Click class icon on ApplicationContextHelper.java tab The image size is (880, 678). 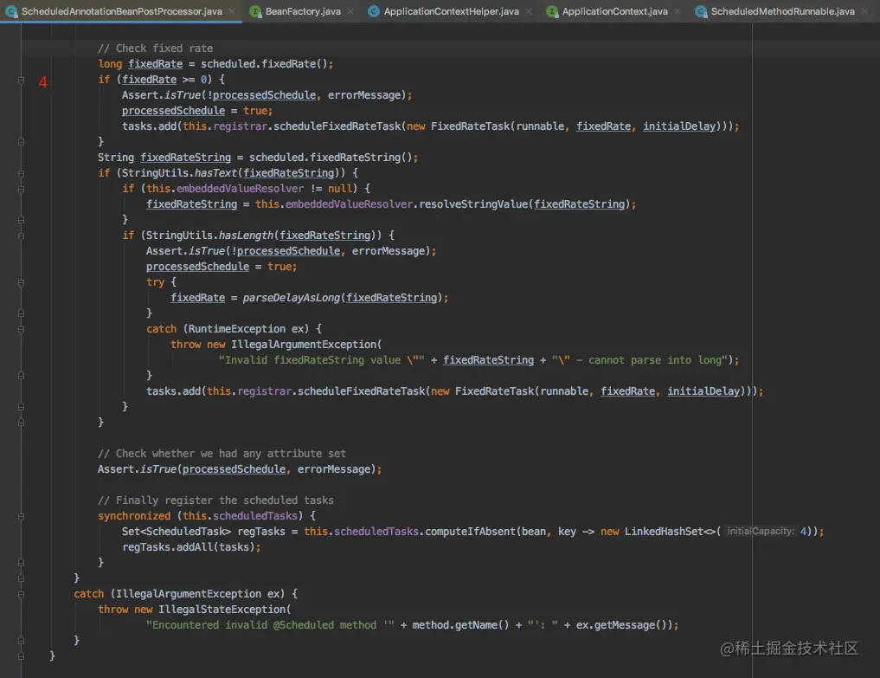coord(374,11)
